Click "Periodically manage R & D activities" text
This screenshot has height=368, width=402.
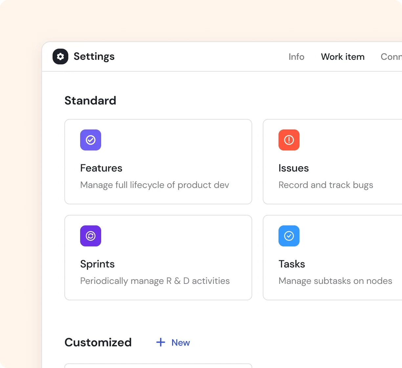click(155, 281)
